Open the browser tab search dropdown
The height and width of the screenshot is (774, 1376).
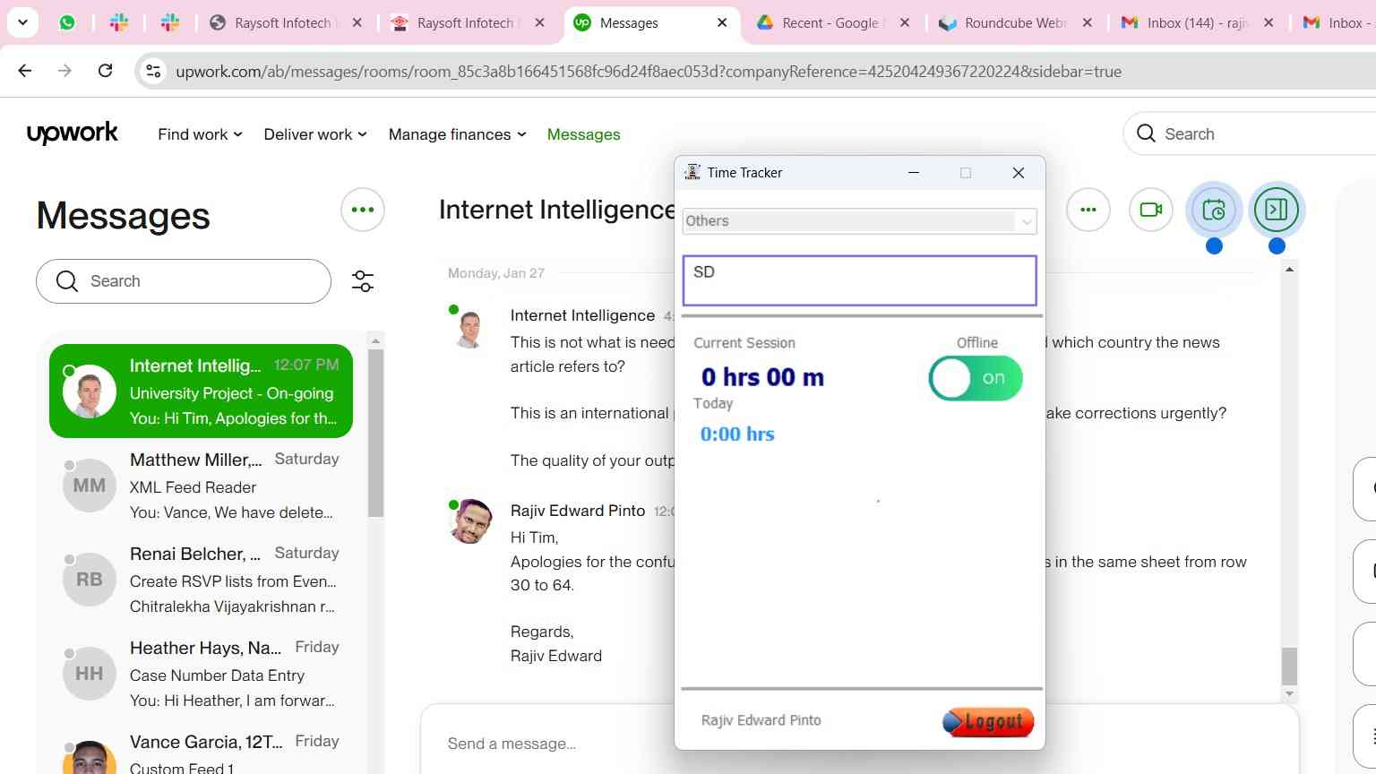tap(22, 22)
